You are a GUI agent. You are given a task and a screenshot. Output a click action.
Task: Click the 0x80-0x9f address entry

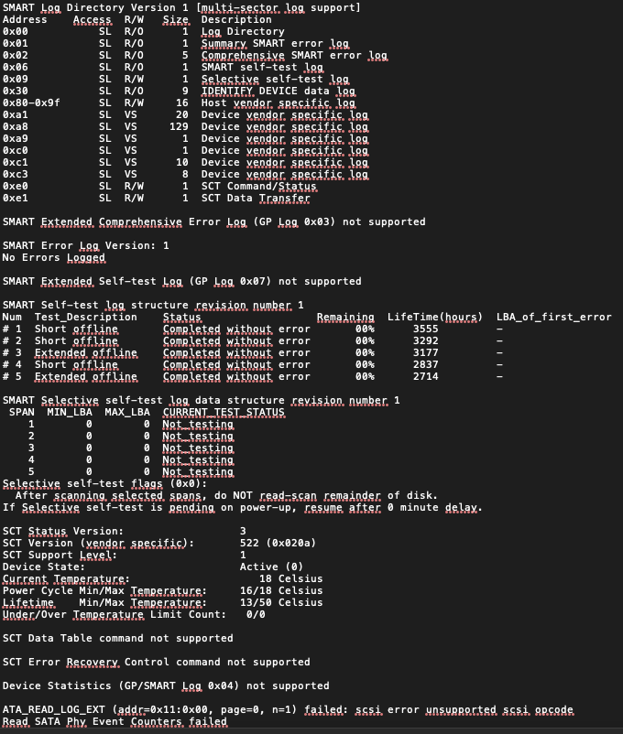tap(31, 103)
